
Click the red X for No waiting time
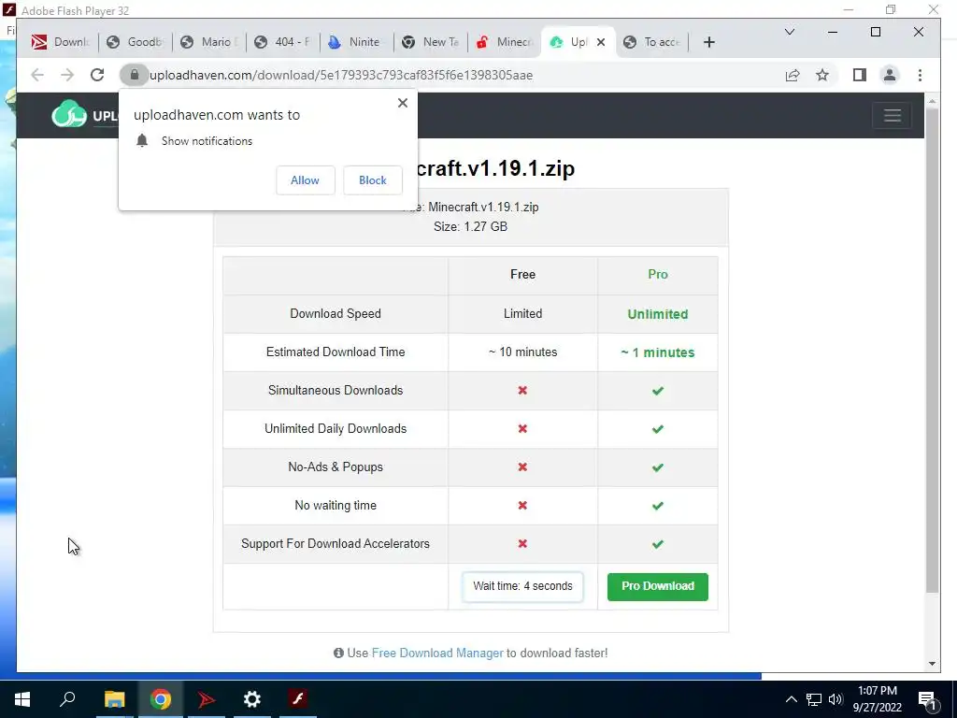(522, 506)
